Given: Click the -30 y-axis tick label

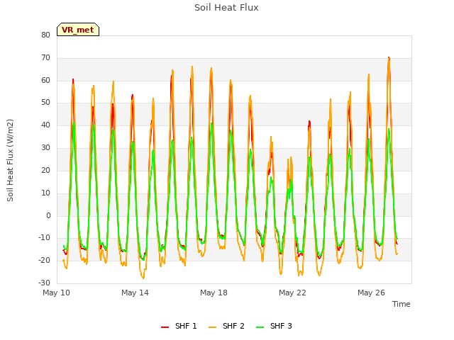Looking at the screenshot, I should tap(44, 283).
